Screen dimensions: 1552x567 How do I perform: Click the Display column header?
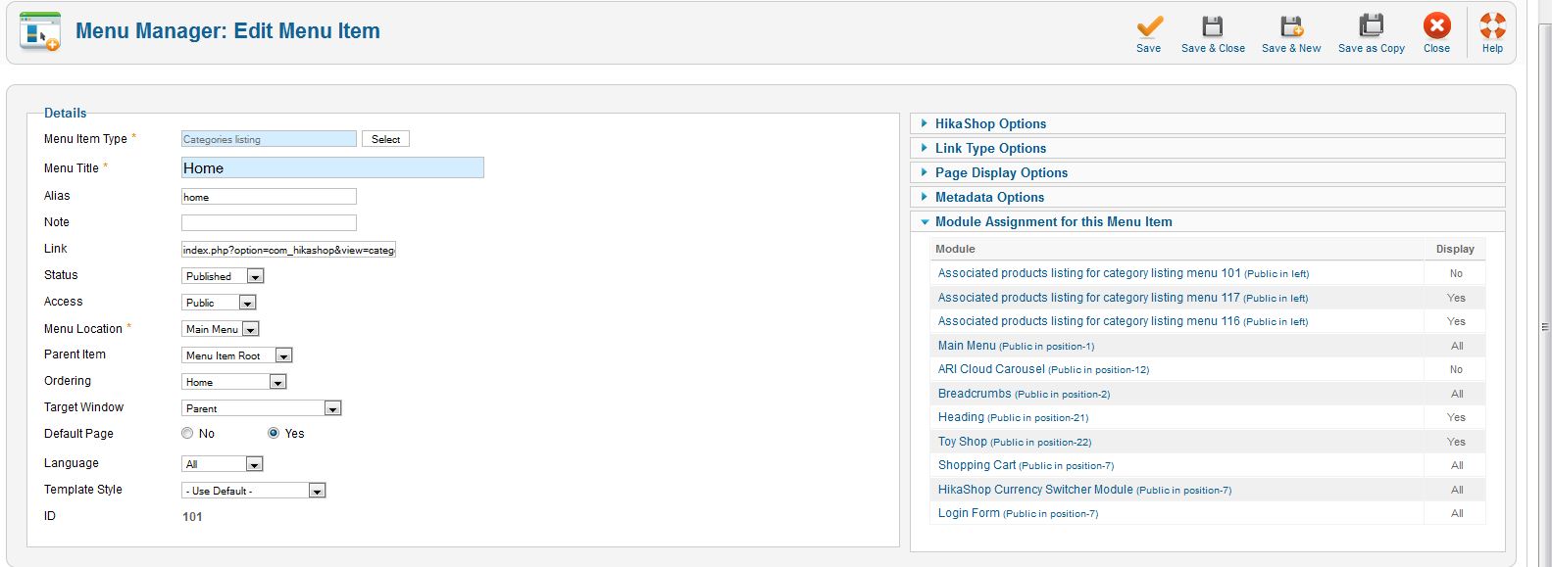click(x=1455, y=249)
